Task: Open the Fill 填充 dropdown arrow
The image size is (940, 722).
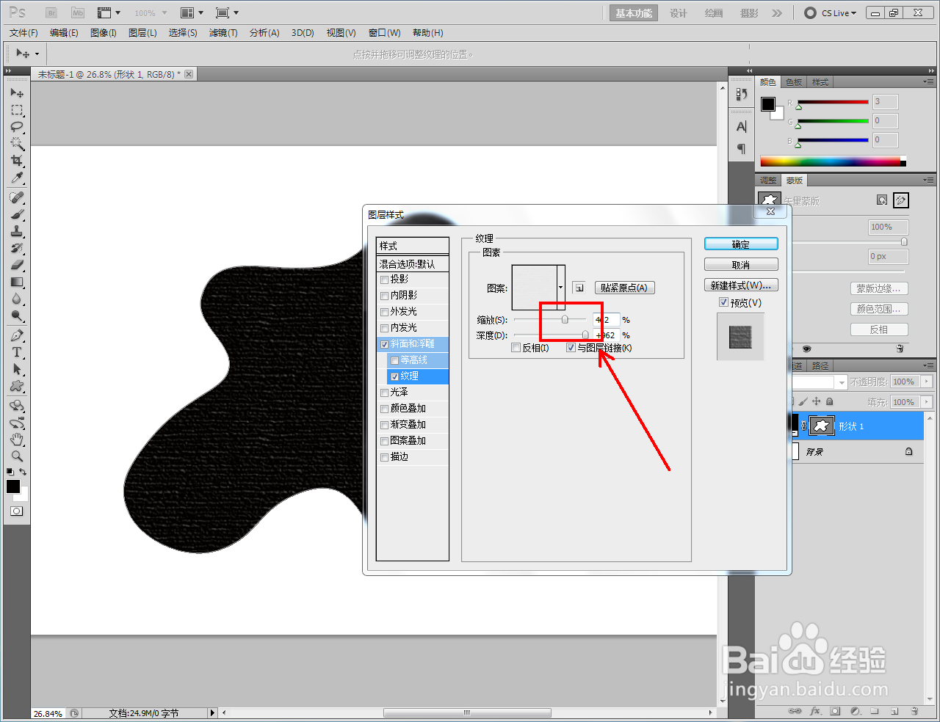Action: (x=927, y=402)
